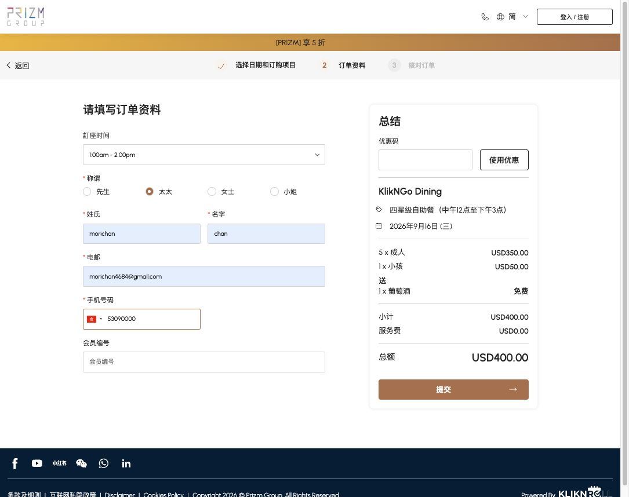Click the 1 x 葡萄酒 line item
This screenshot has width=629, height=497.
point(394,291)
